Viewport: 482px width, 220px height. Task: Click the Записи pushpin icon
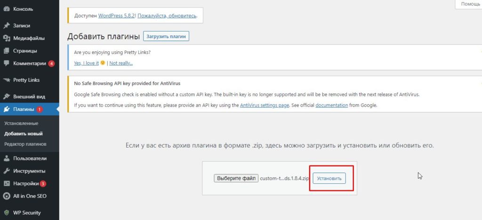[7, 25]
